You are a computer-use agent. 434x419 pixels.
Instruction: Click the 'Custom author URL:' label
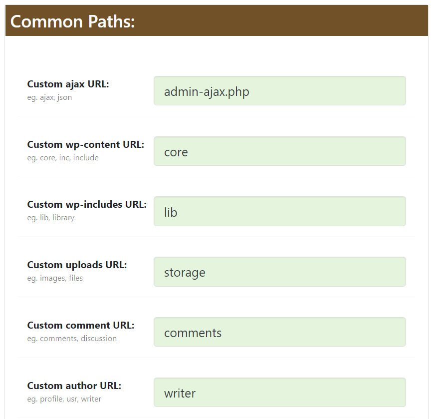point(74,386)
